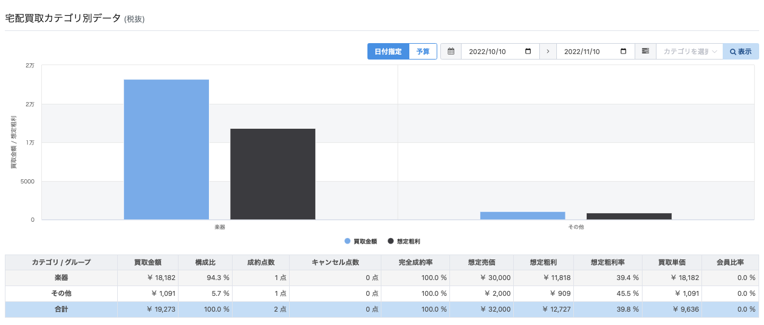This screenshot has height=325, width=764.
Task: Click the 45.5 % margin rate cell
Action: 607,293
